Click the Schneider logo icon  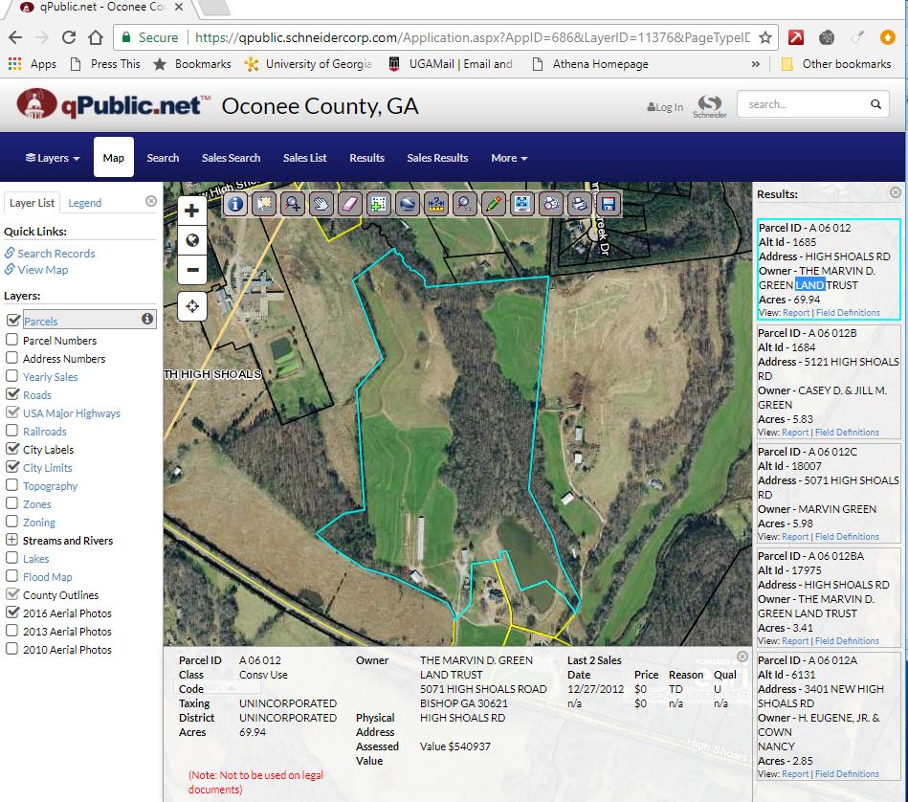point(710,106)
